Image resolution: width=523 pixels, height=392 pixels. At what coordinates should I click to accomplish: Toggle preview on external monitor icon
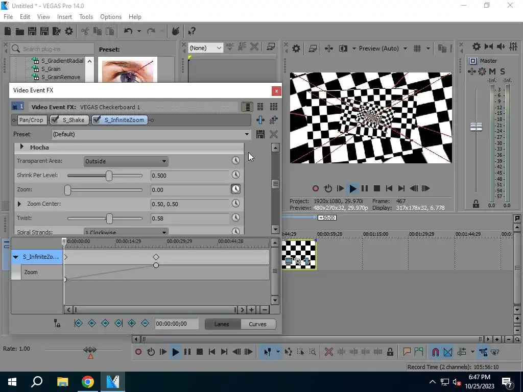(313, 48)
